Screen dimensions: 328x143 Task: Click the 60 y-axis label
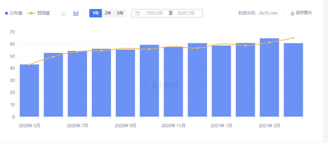click(12, 44)
